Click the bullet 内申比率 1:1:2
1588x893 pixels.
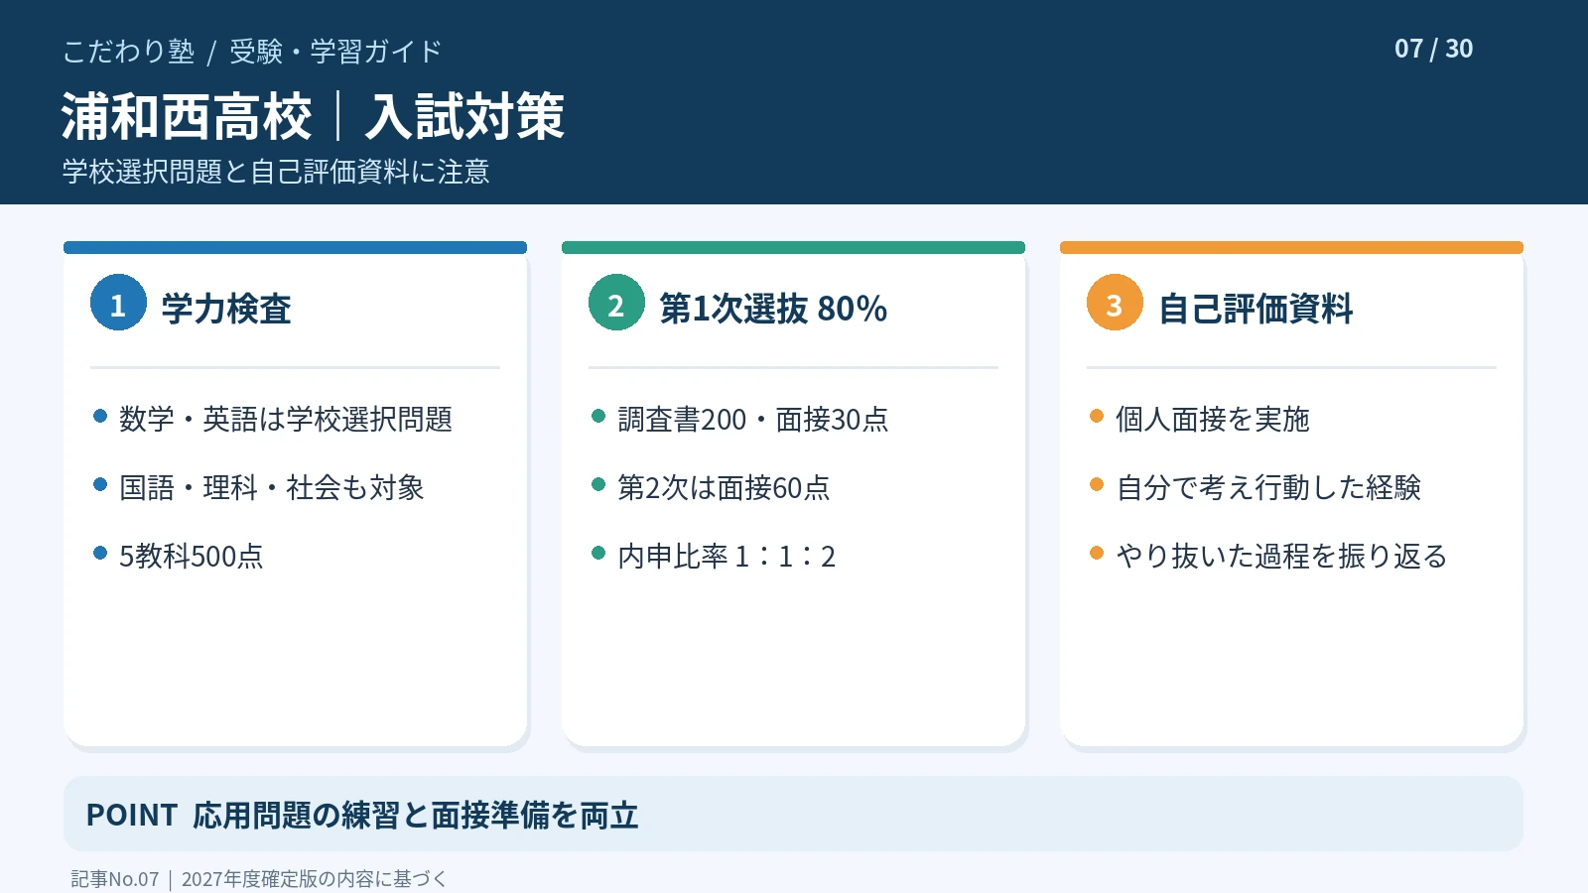click(x=727, y=556)
